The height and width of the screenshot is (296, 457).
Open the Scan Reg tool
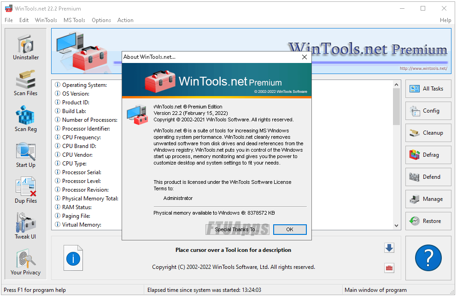click(26, 119)
